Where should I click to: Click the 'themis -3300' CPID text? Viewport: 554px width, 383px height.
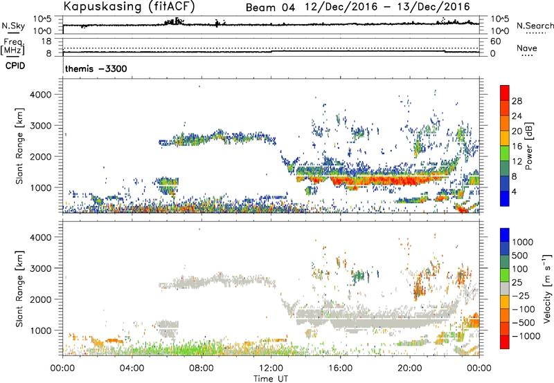(x=96, y=68)
